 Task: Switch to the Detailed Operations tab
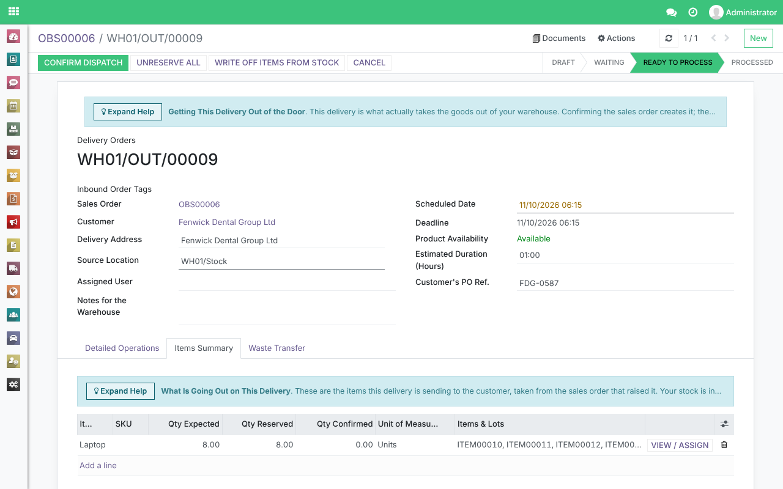click(122, 348)
